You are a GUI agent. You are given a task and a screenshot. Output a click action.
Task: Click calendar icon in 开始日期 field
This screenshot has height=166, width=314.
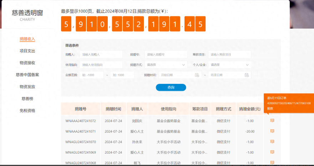pyautogui.click(x=197, y=75)
